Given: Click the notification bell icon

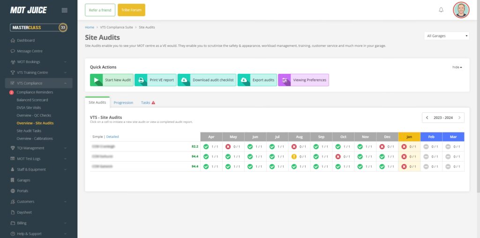Looking at the screenshot, I should [x=441, y=10].
